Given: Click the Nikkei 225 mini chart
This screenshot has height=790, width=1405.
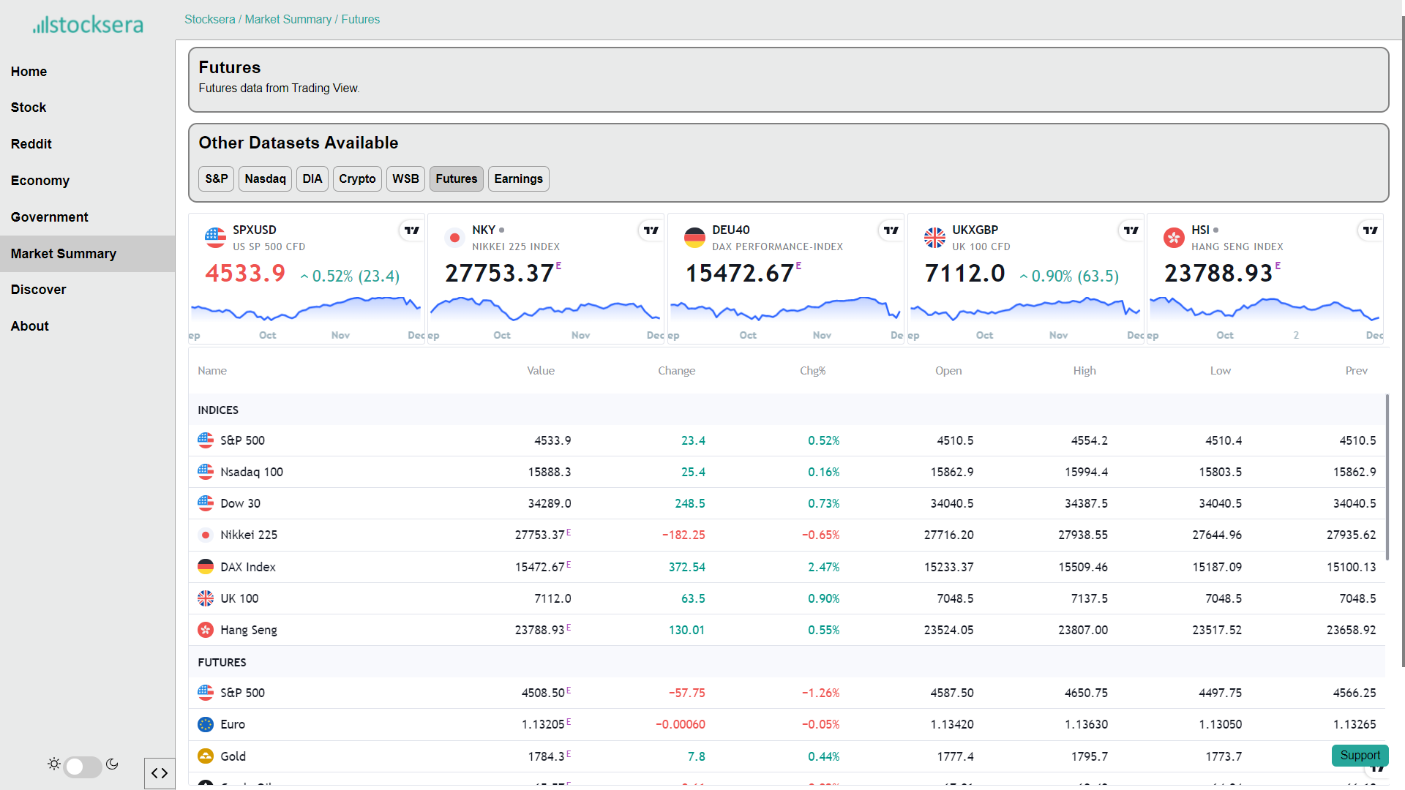Looking at the screenshot, I should (545, 311).
